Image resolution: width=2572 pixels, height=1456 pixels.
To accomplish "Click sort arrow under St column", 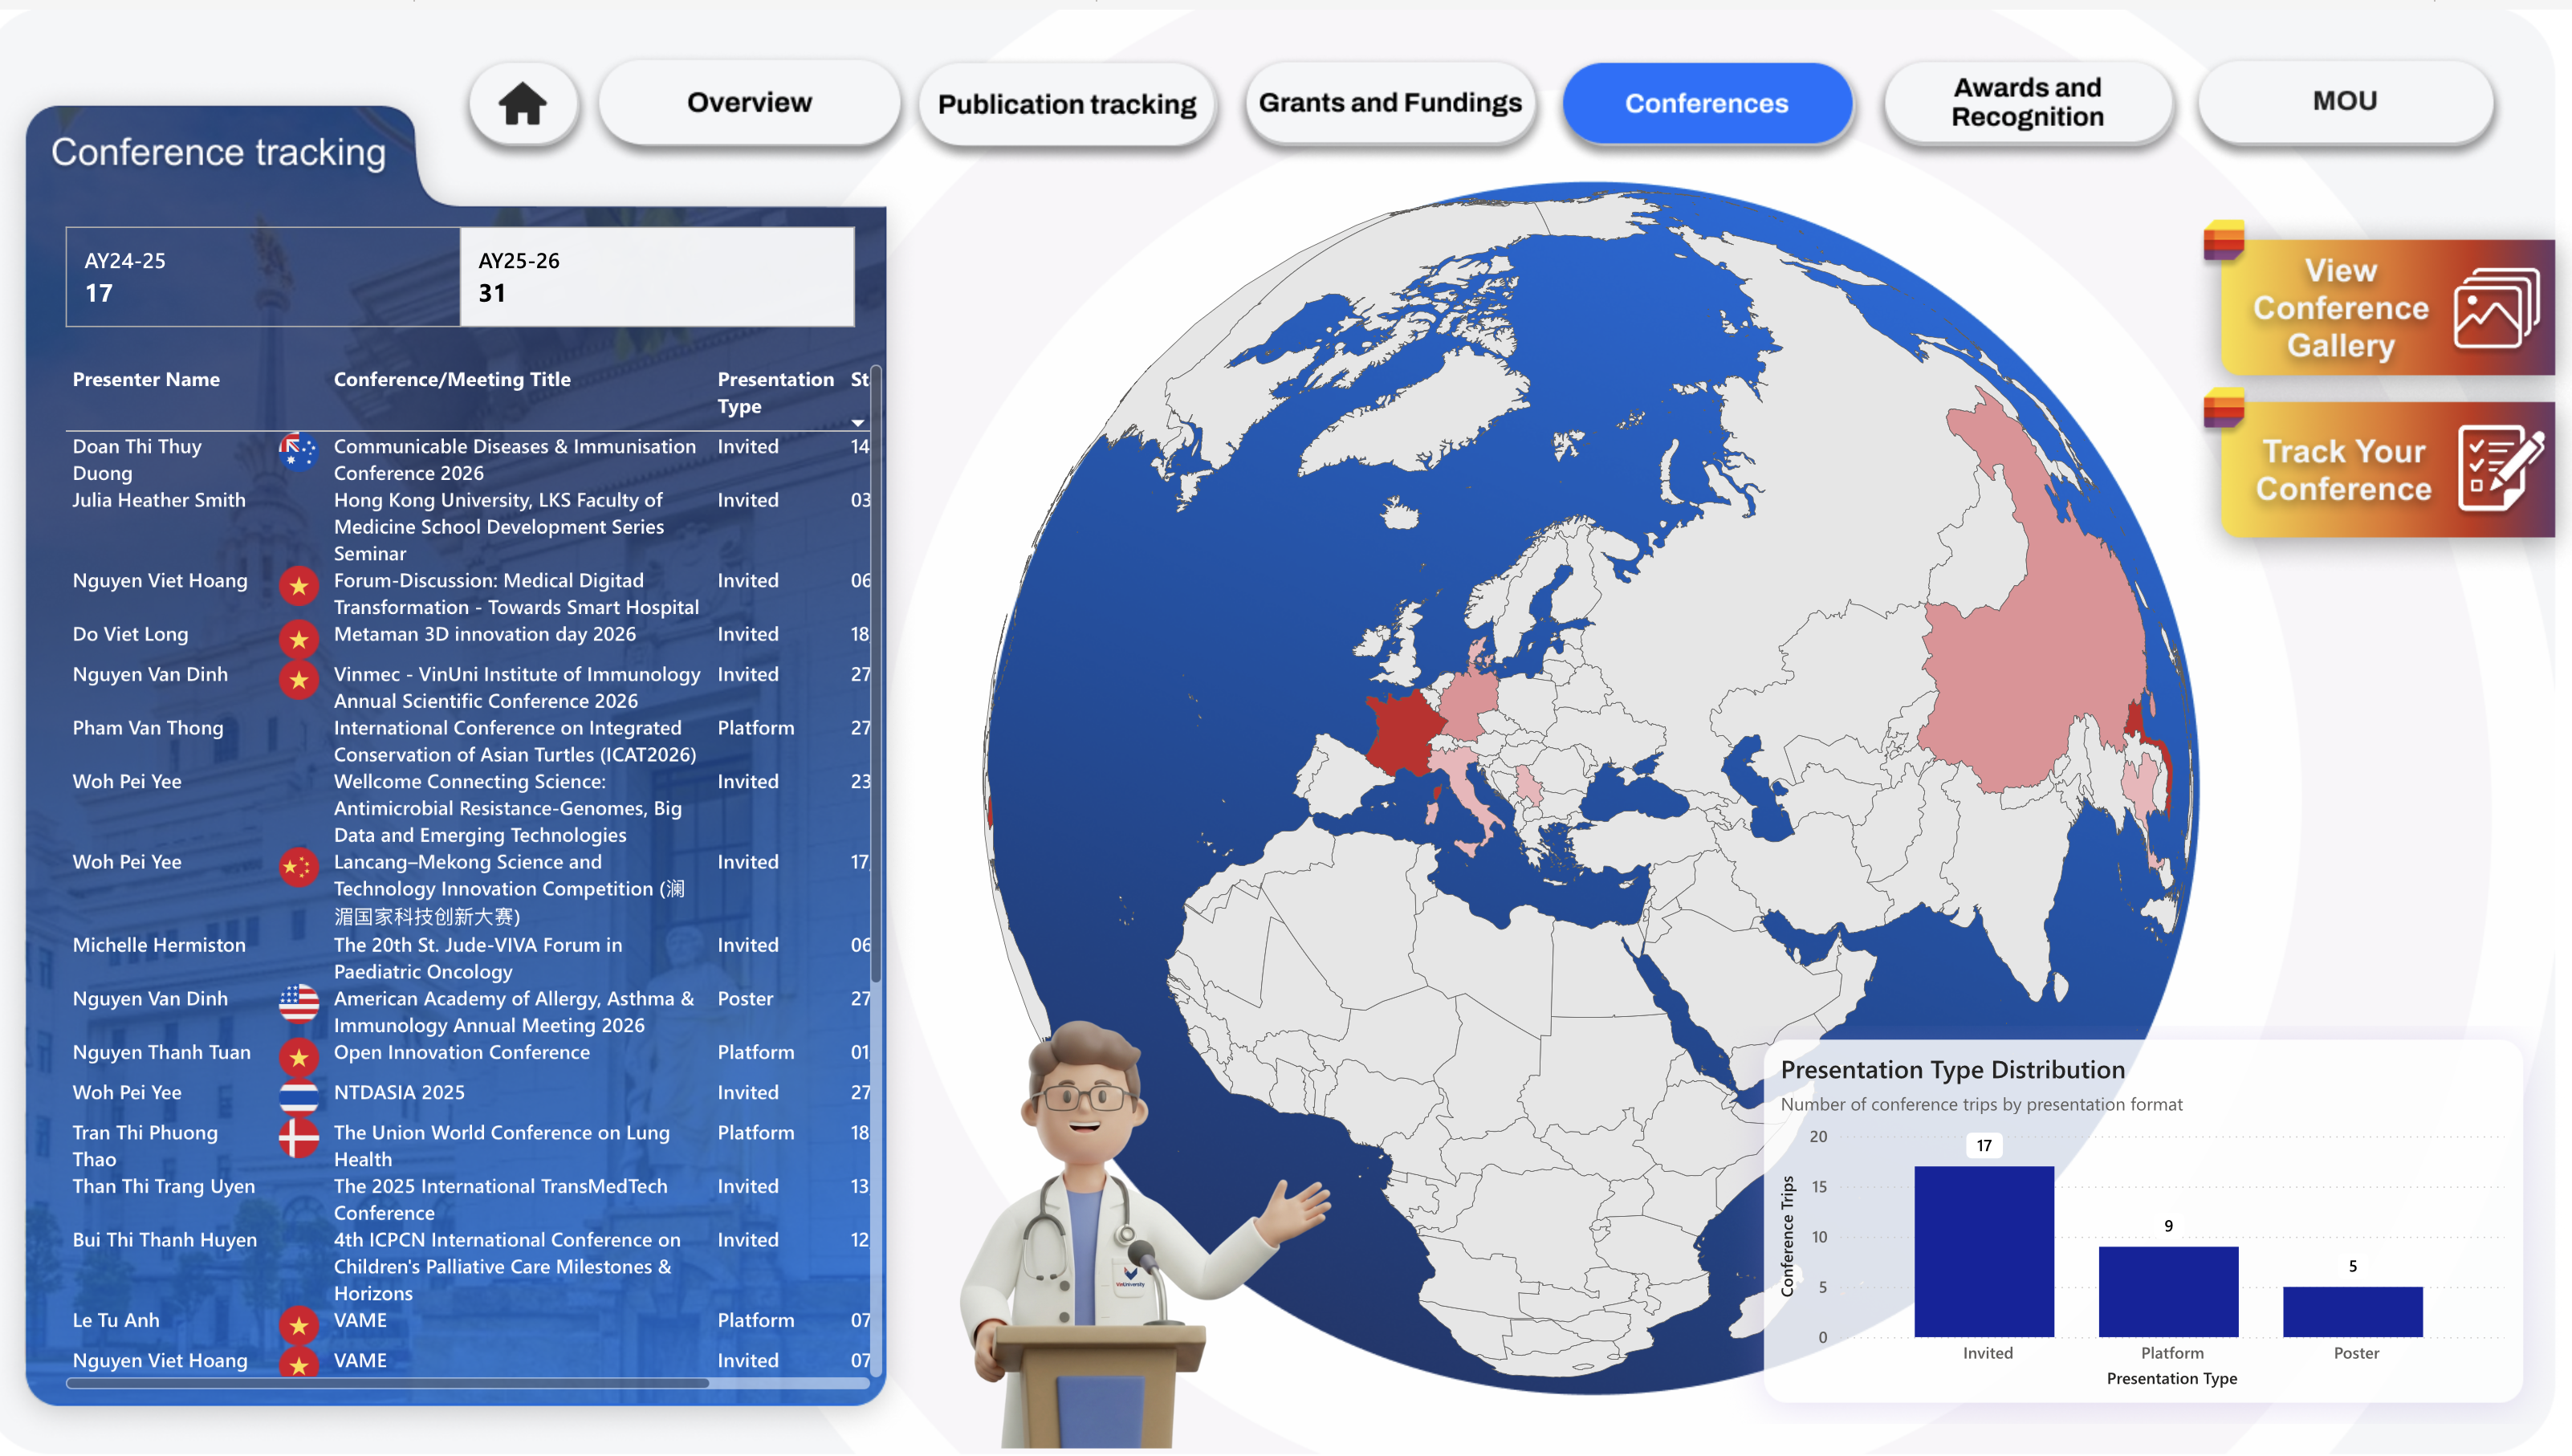I will pyautogui.click(x=858, y=423).
